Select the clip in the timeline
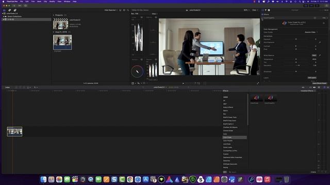The image size is (330, 185). coord(14,132)
